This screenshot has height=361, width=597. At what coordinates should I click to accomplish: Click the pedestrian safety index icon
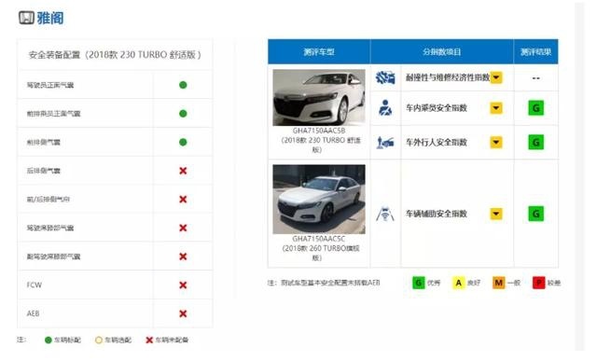click(x=385, y=143)
